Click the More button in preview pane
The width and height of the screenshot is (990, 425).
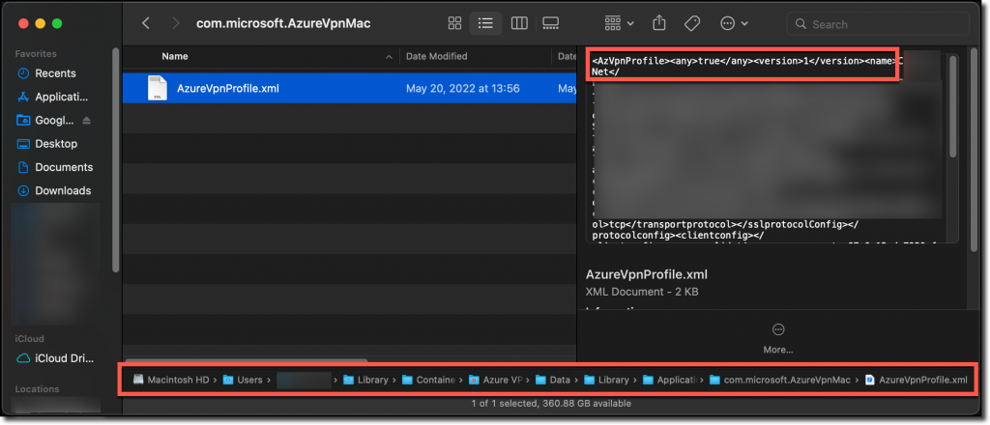coord(778,337)
